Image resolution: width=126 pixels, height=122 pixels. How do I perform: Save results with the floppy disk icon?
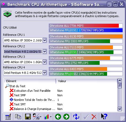[x=28, y=117]
